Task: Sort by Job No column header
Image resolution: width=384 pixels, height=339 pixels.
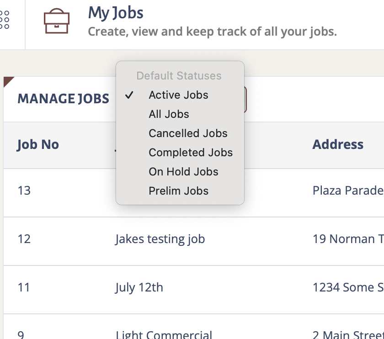Action: tap(38, 144)
